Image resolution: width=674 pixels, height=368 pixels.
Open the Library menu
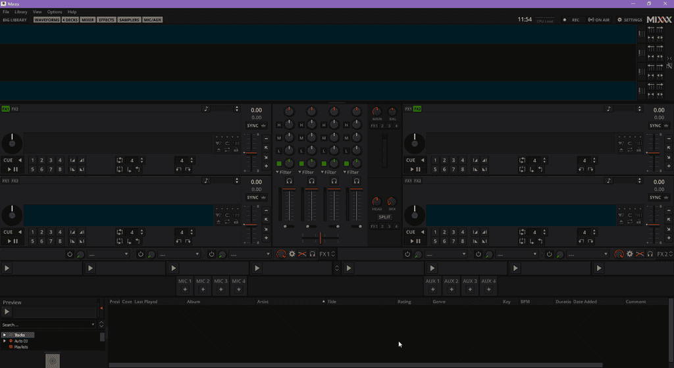[x=20, y=12]
